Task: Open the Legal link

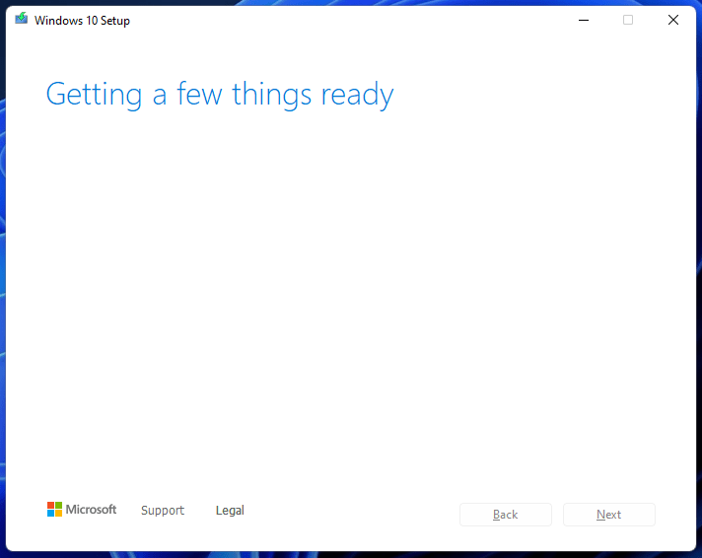Action: click(230, 510)
